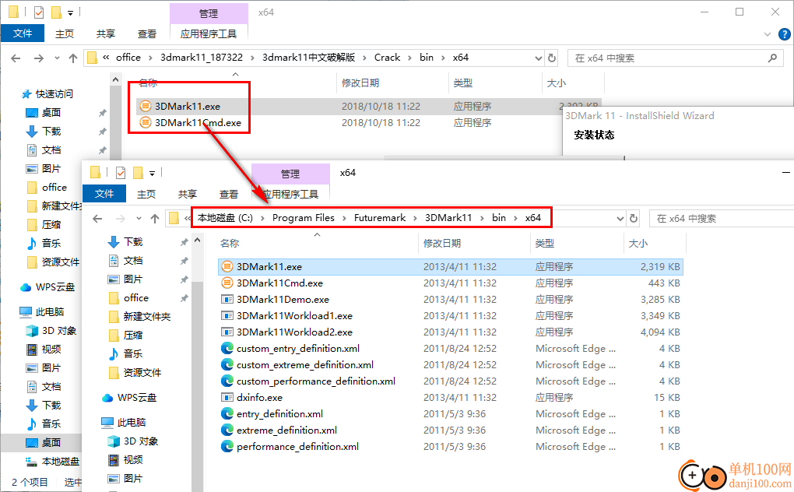Viewport: 794px width, 492px height.
Task: Click the properties quick-access icon in the front window
Action: coord(121,173)
